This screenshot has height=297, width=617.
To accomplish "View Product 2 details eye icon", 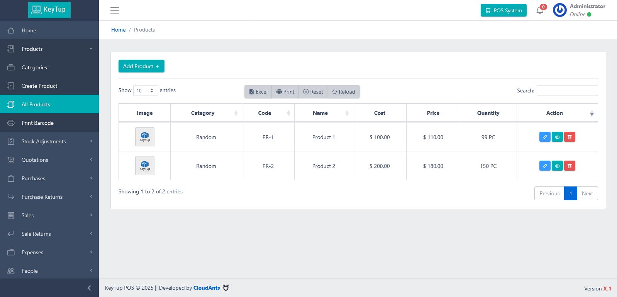I will click(x=557, y=166).
